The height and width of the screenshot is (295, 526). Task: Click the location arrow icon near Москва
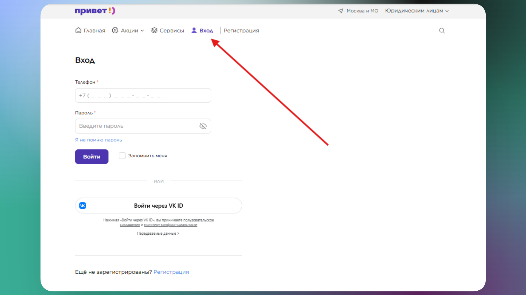coord(341,11)
